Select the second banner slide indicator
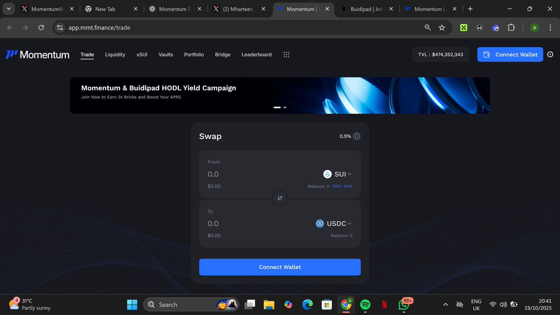This screenshot has height=315, width=560. point(285,107)
